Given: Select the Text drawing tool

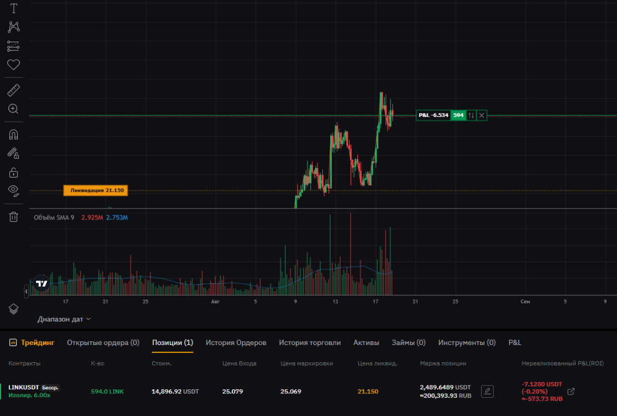Looking at the screenshot, I should click(x=13, y=9).
